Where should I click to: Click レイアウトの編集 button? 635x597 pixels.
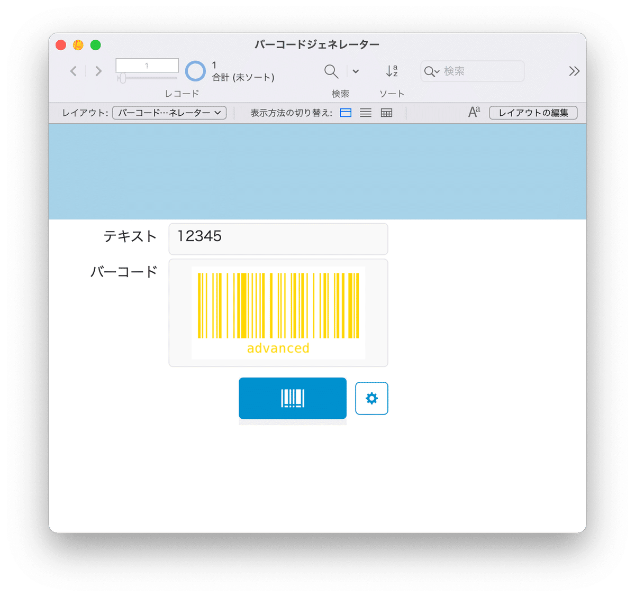point(533,113)
